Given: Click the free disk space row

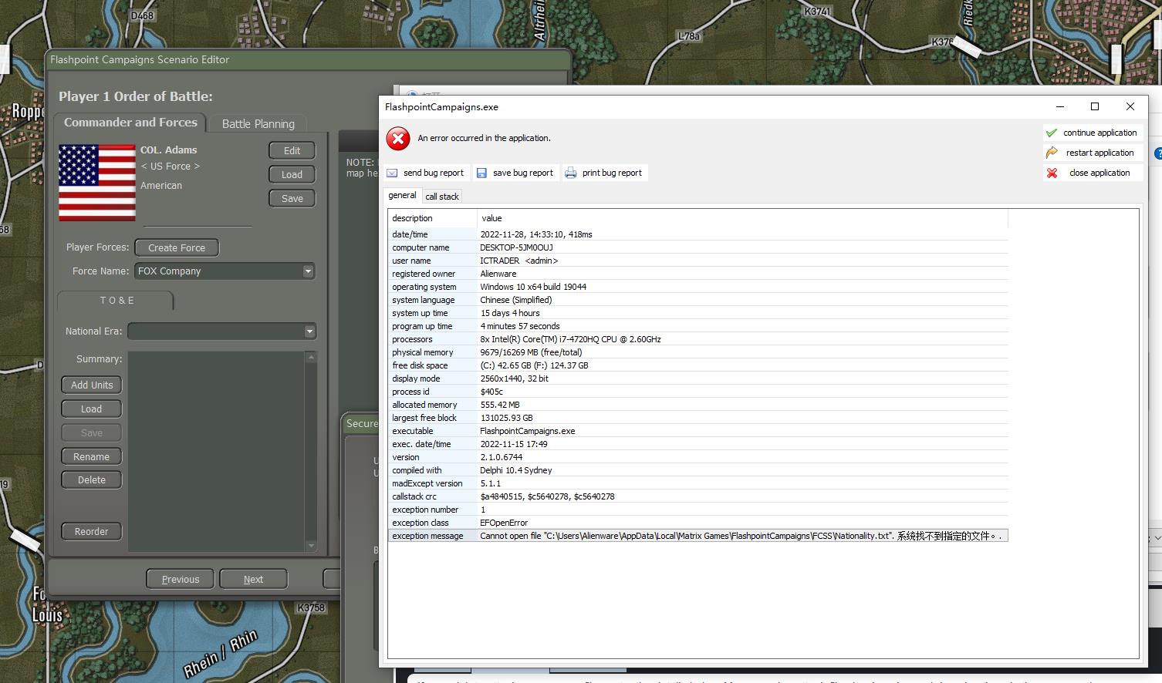Looking at the screenshot, I should point(698,365).
